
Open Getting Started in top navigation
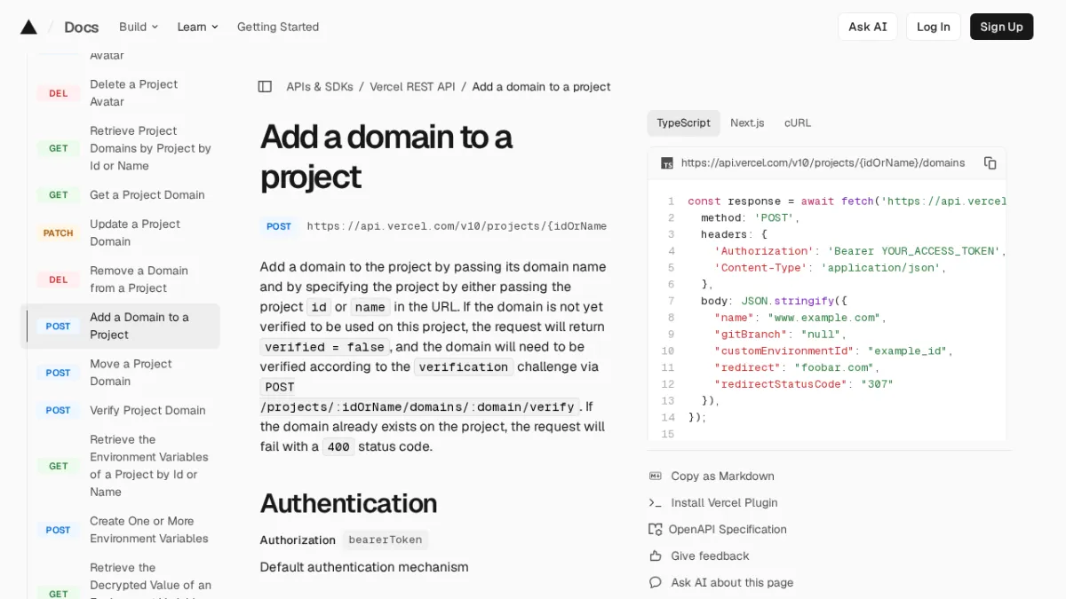tap(278, 27)
